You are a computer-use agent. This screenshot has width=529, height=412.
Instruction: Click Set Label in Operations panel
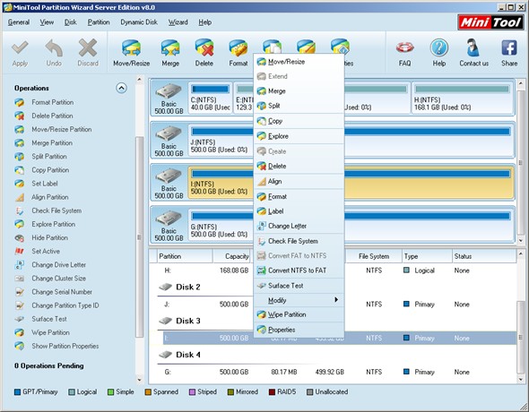[x=45, y=184]
